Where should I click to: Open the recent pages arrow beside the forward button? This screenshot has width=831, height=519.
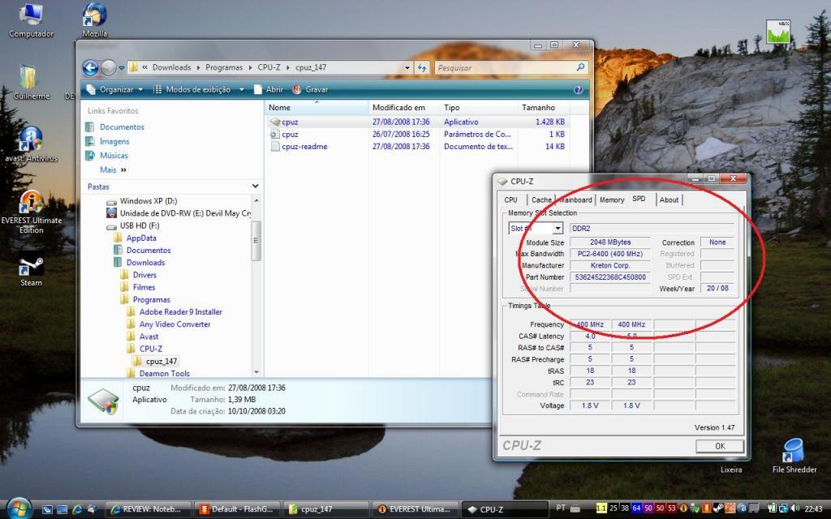[x=122, y=68]
